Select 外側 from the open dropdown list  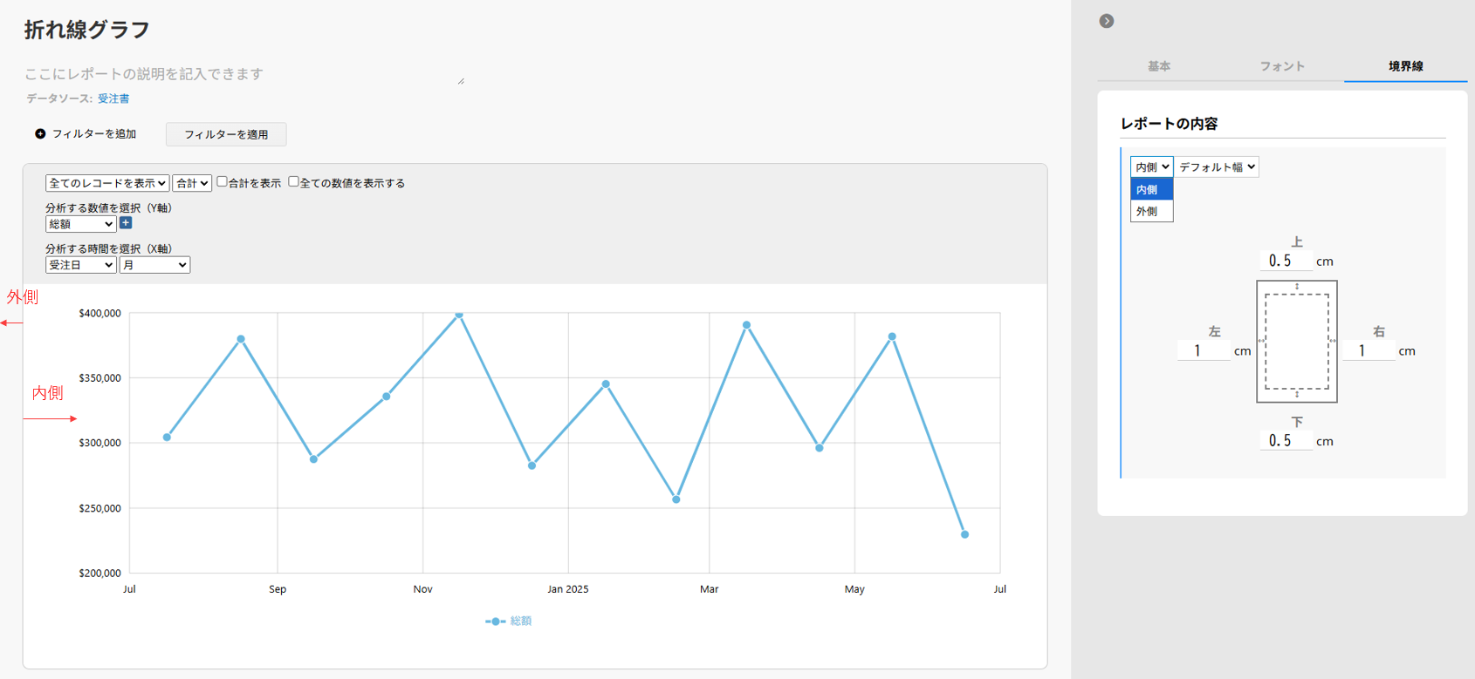[x=1150, y=211]
